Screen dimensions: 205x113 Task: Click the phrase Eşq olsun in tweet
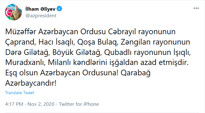point(22,73)
